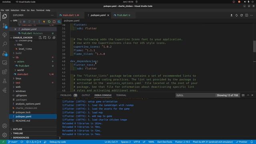
Task: Switch to main.dart editor tab
Action: [70, 15]
